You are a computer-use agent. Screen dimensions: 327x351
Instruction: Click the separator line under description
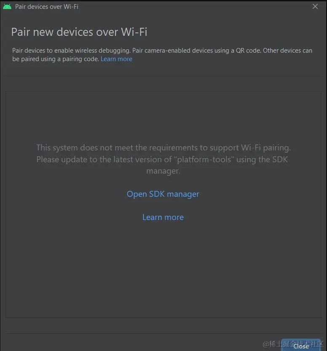(163, 76)
